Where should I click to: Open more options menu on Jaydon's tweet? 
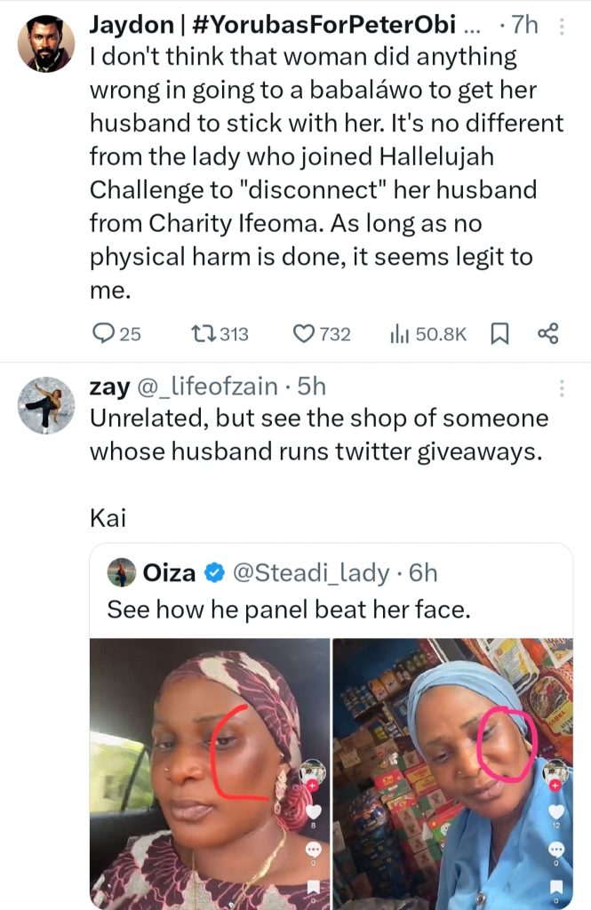tap(561, 27)
